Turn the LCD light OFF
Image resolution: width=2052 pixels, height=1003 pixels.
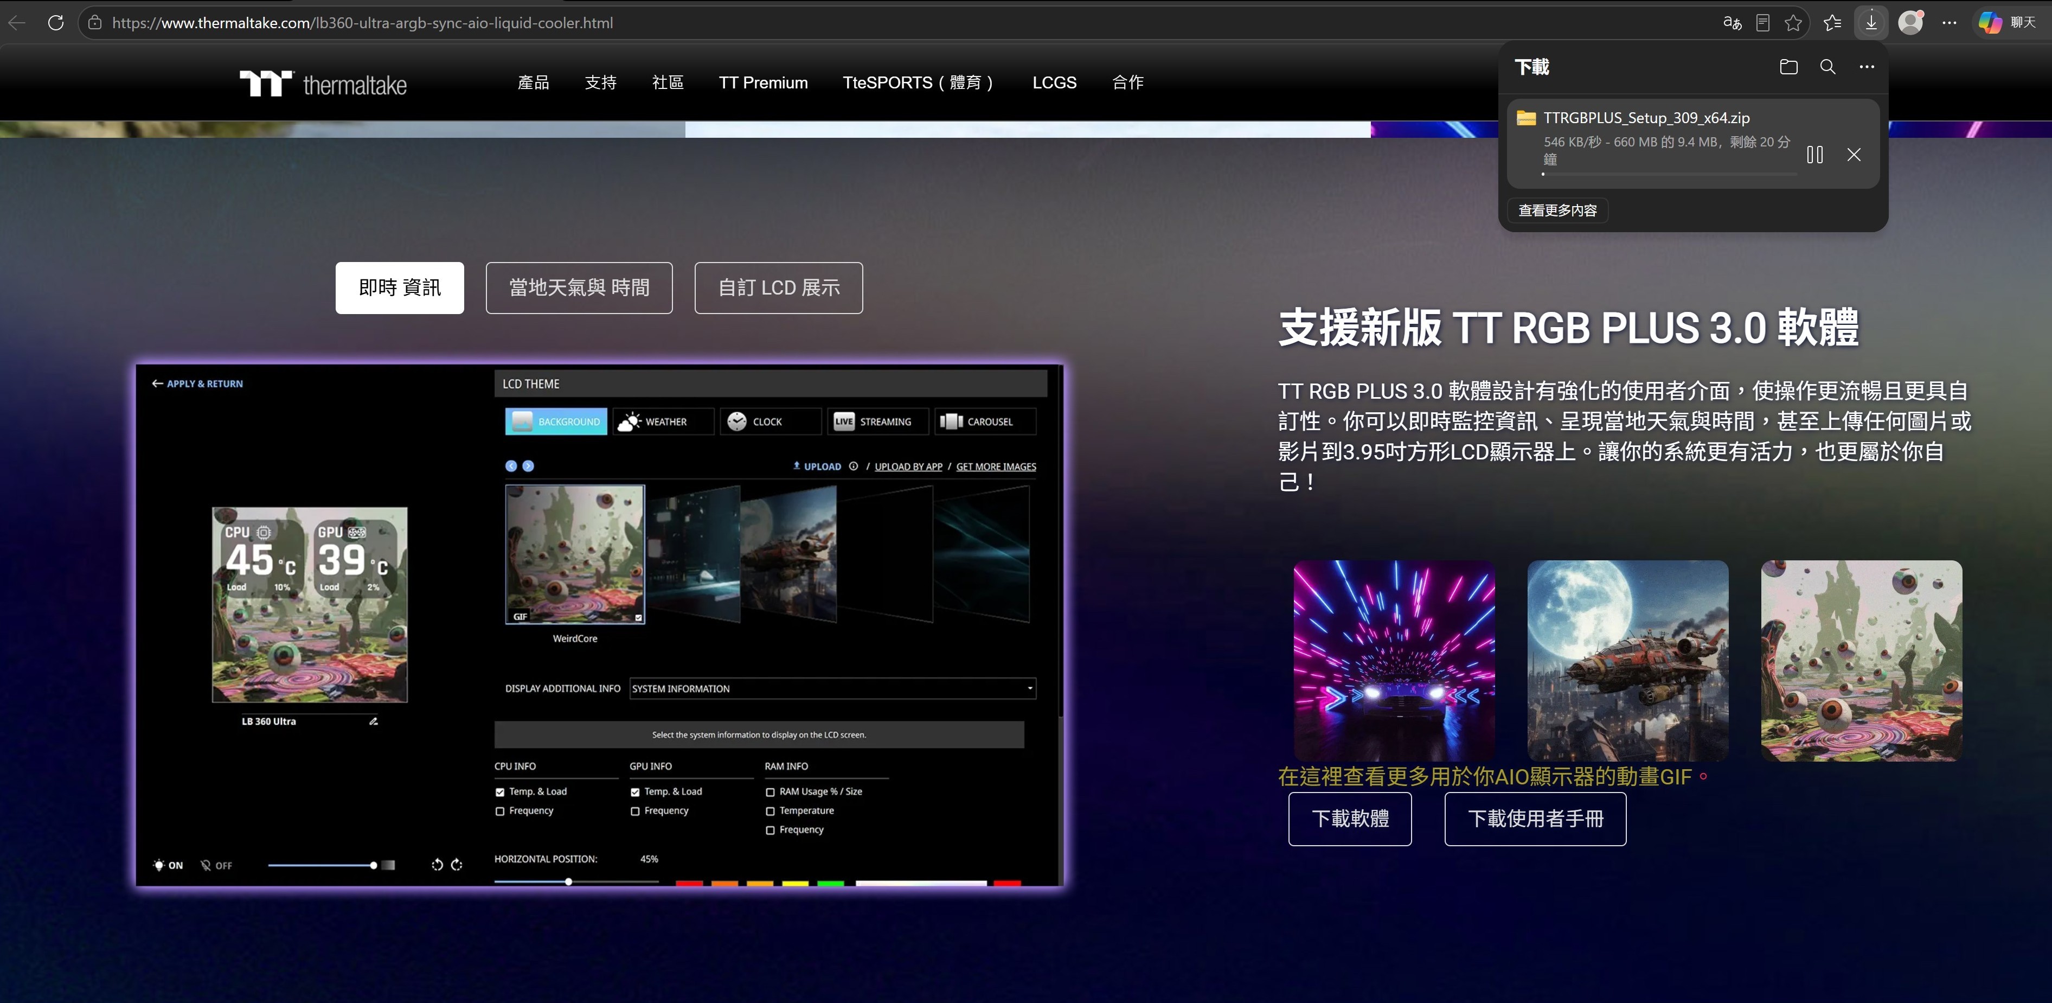pos(216,865)
